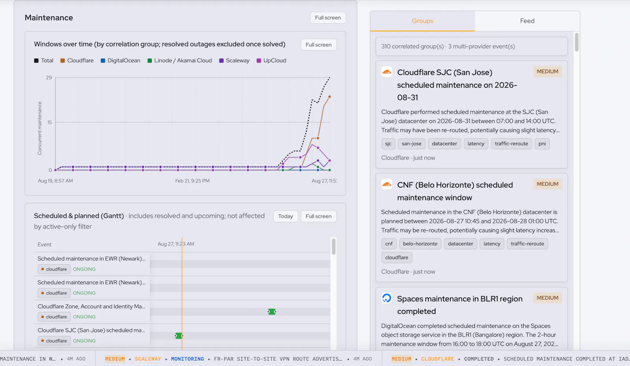The image size is (630, 366).
Task: Click ONGOING status on Cloudflare SJC row
Action: point(84,341)
